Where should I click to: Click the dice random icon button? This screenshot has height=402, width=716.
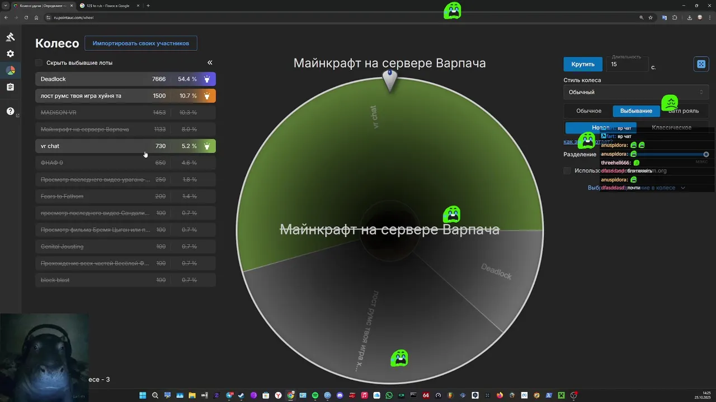click(701, 64)
